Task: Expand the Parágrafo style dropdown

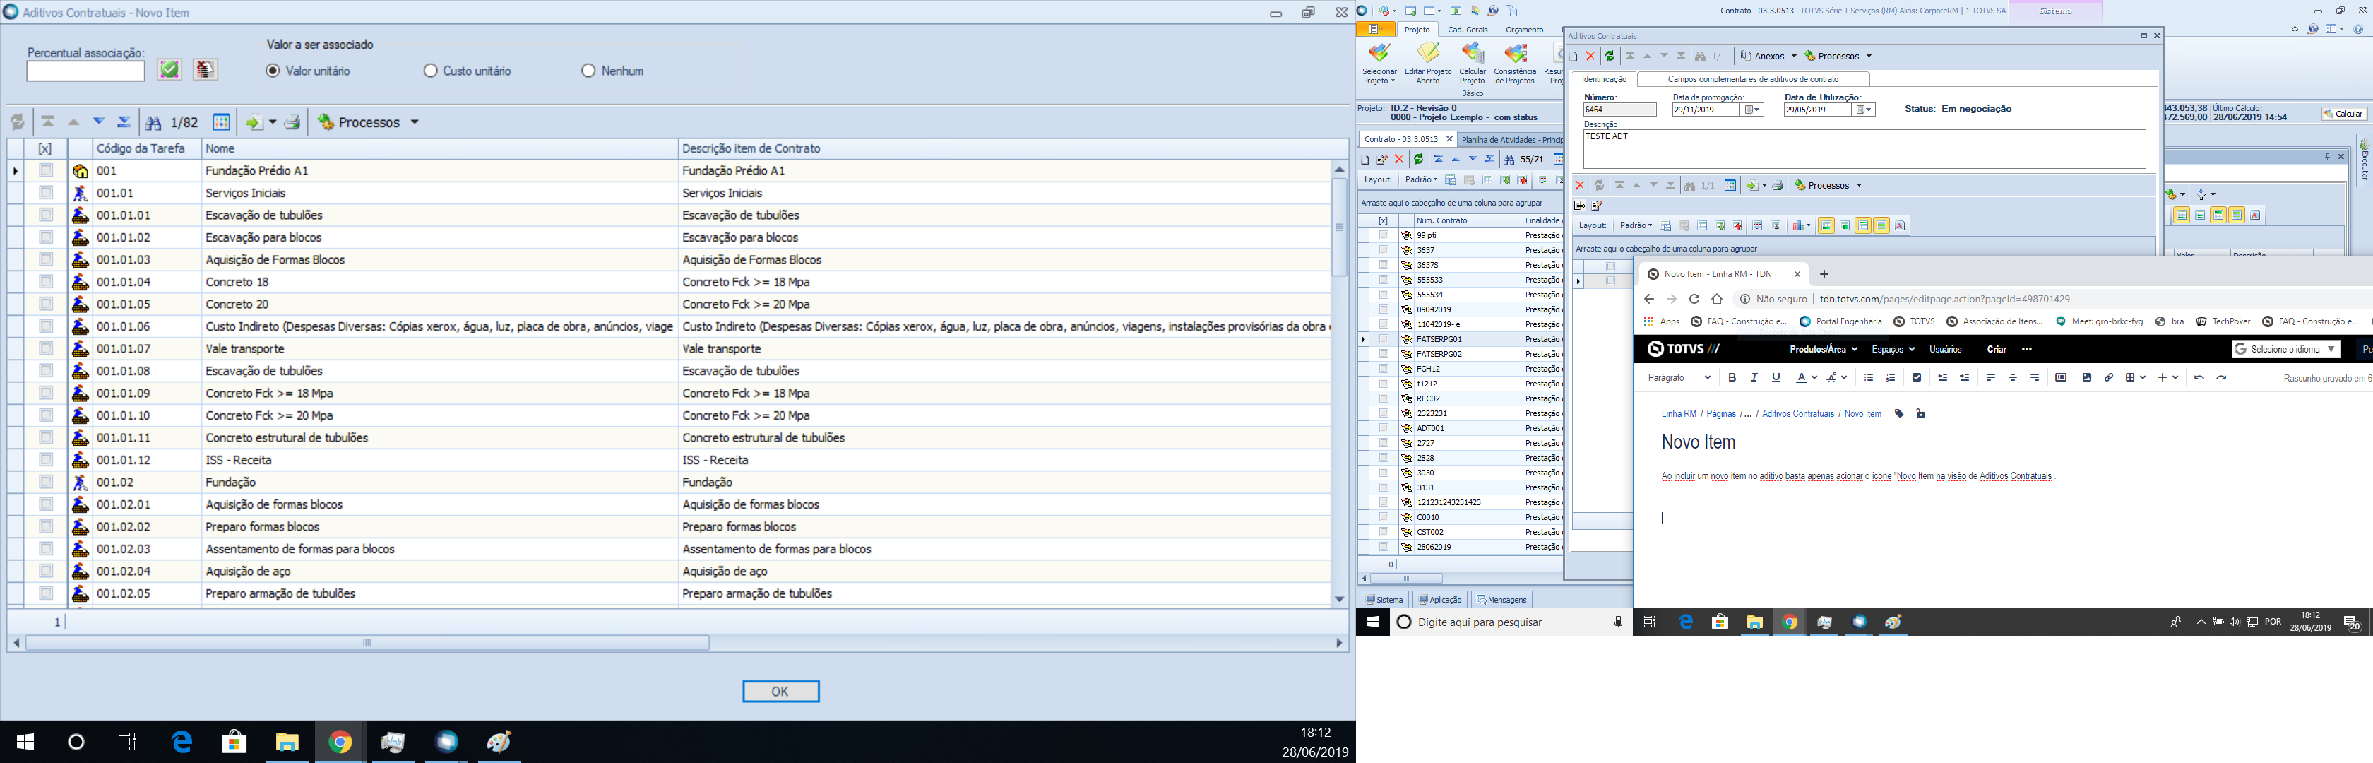Action: click(x=1679, y=378)
